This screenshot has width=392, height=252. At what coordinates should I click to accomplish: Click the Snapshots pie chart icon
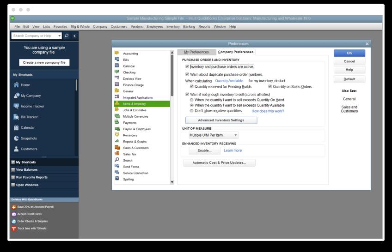[x=16, y=138]
